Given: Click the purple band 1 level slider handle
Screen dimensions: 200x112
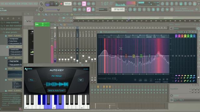Looking at the screenshot, I should point(176,56).
